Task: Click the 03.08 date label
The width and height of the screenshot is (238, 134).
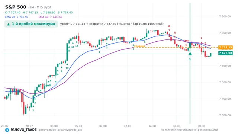Action: click(54, 126)
